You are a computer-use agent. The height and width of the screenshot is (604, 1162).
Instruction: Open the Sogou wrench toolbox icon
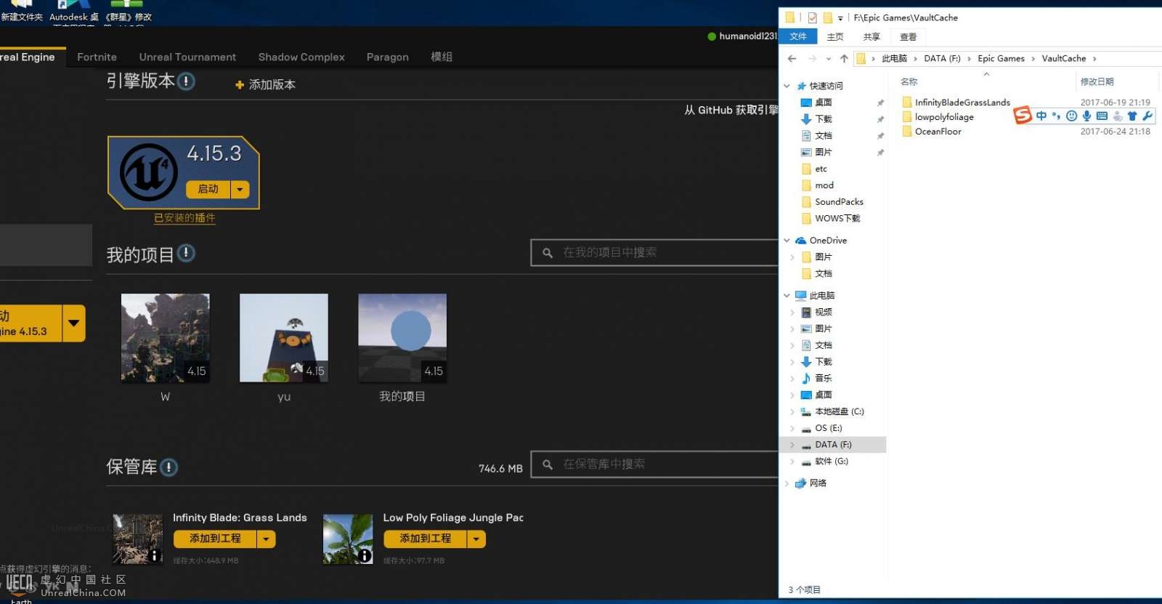[x=1147, y=116]
